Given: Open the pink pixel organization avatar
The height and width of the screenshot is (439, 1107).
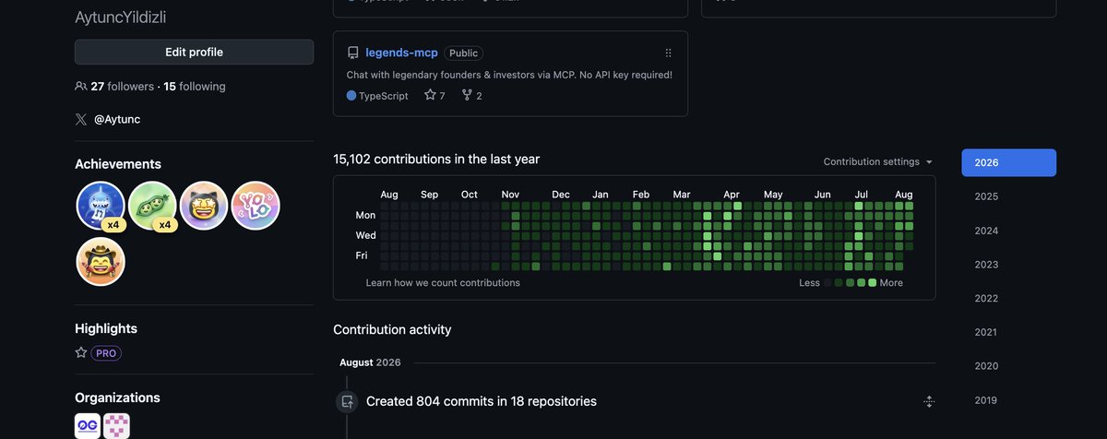Looking at the screenshot, I should coord(117,425).
